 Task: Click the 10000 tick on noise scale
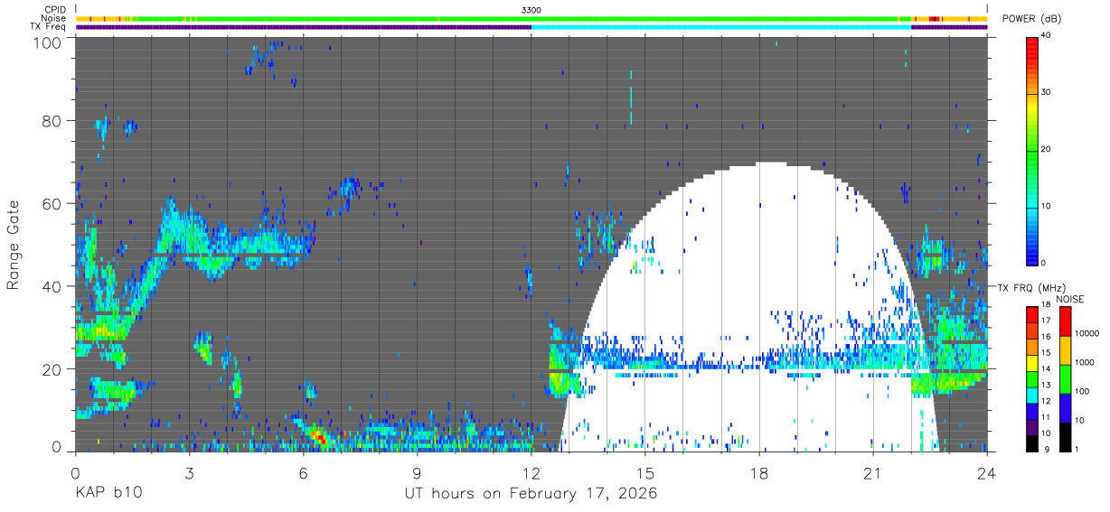[x=1086, y=334]
